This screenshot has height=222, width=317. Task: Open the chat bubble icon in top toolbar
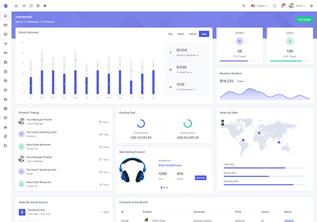click(31, 6)
